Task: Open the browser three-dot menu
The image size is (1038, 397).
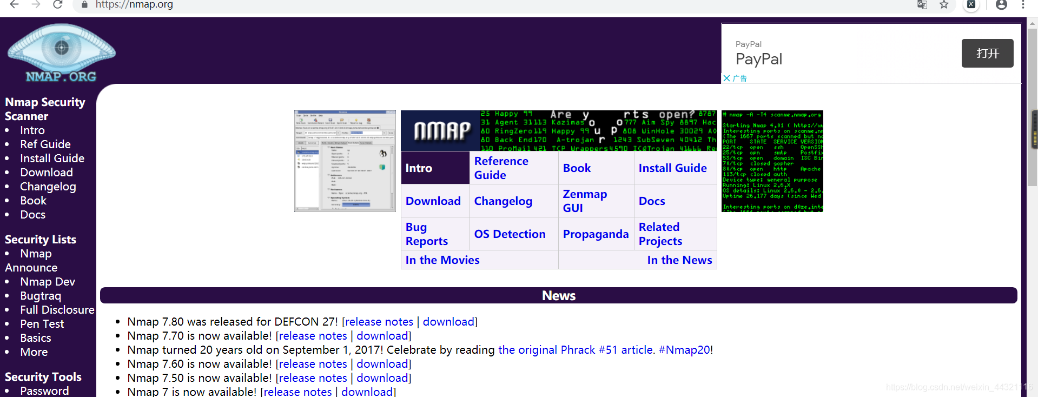Action: tap(1023, 4)
